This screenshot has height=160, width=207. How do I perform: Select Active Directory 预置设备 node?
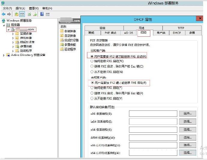pyautogui.click(x=26, y=55)
